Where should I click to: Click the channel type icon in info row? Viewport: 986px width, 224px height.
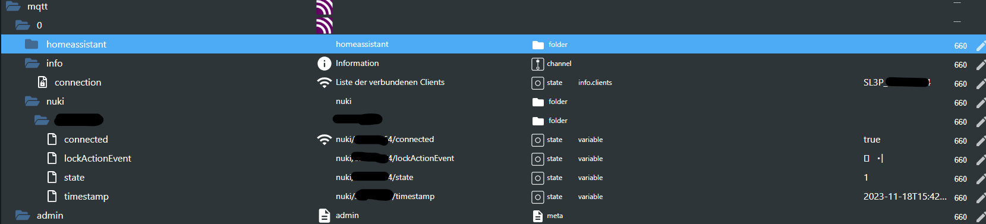pyautogui.click(x=537, y=64)
